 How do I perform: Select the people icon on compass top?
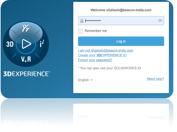tap(26, 28)
